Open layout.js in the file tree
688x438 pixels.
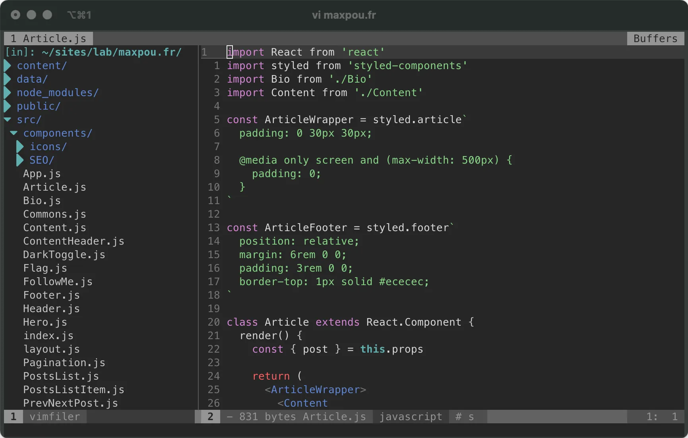click(x=51, y=349)
